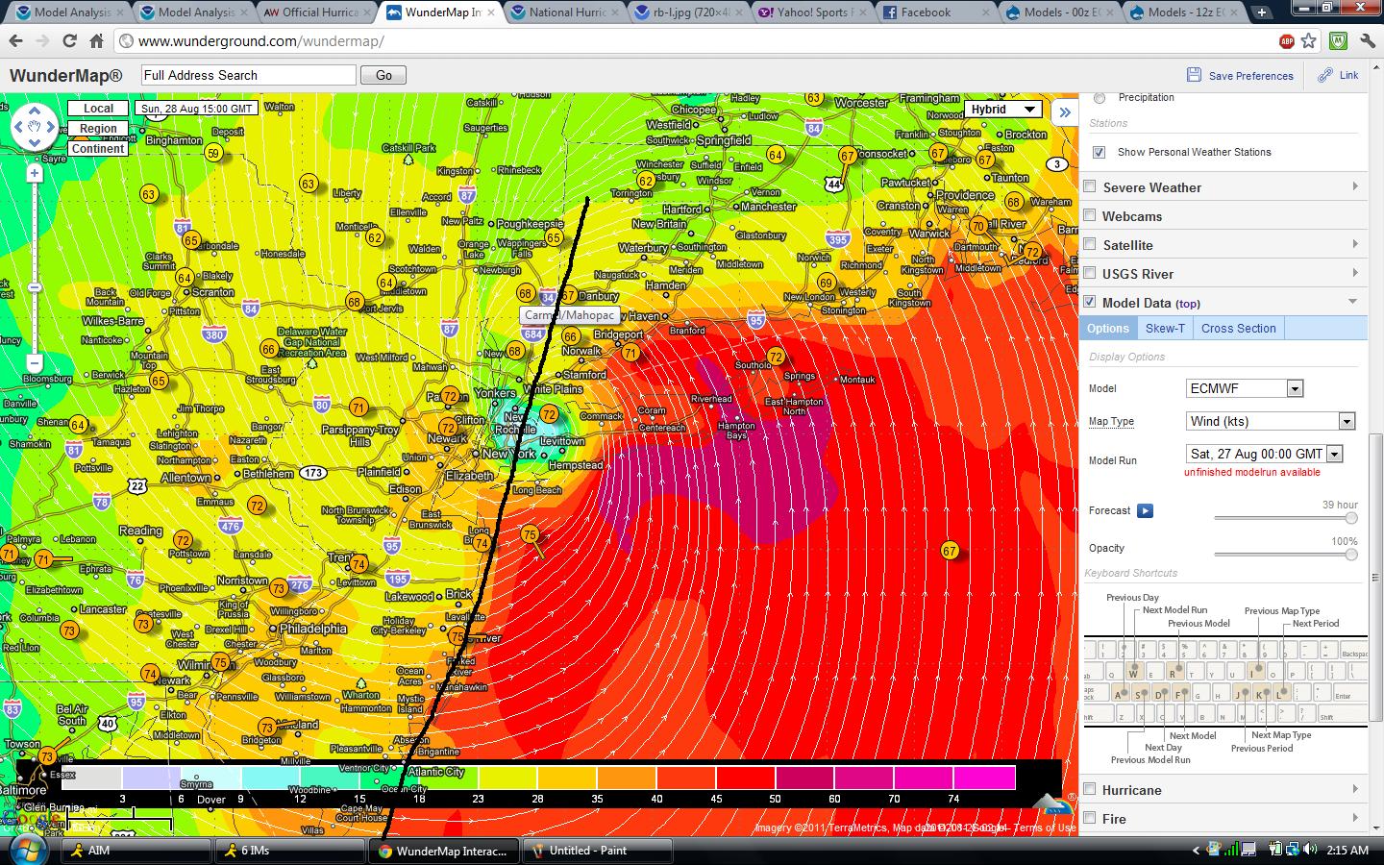This screenshot has height=865, width=1384.
Task: Open the green shield extension icon
Action: [x=1337, y=41]
